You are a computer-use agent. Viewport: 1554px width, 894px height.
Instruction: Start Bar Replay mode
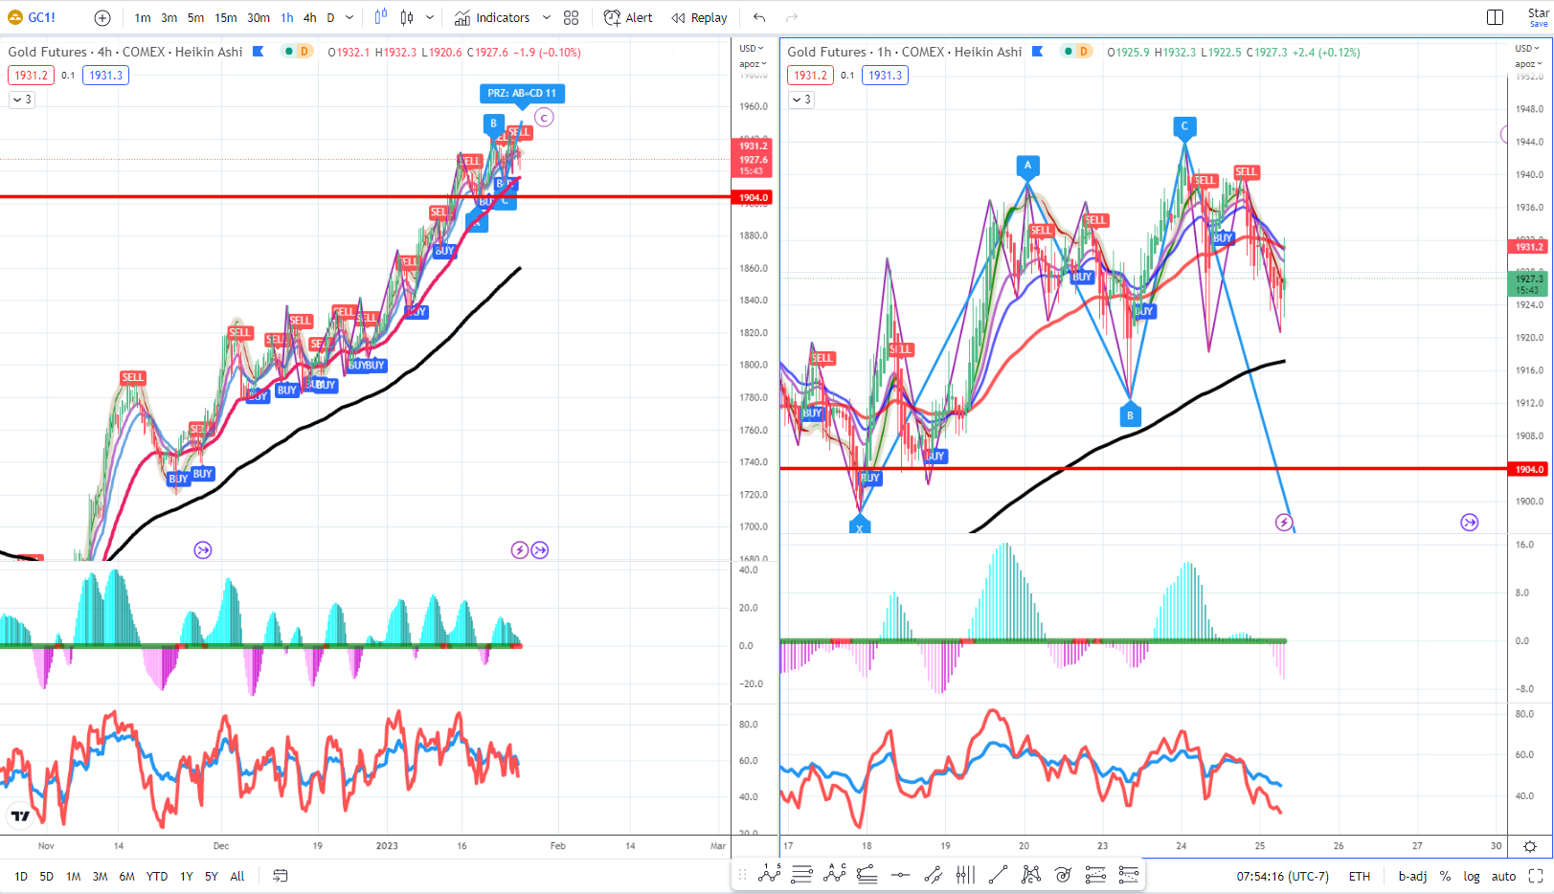(699, 17)
